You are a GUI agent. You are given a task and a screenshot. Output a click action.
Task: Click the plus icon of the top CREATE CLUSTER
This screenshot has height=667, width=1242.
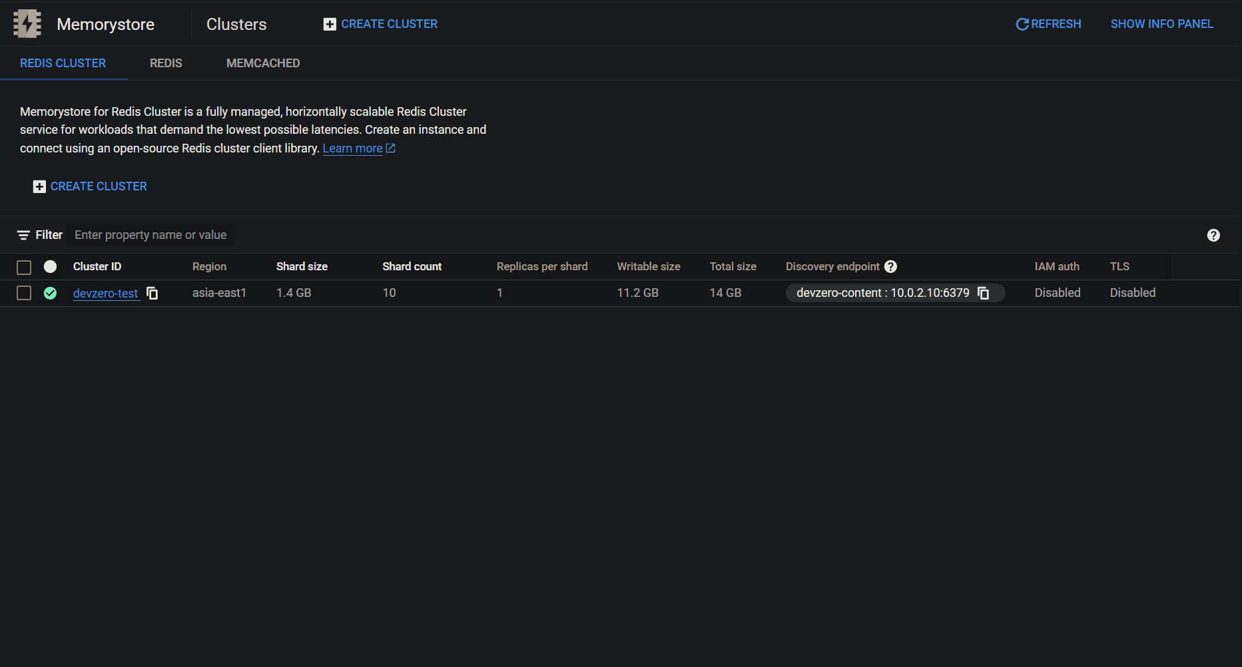[330, 24]
